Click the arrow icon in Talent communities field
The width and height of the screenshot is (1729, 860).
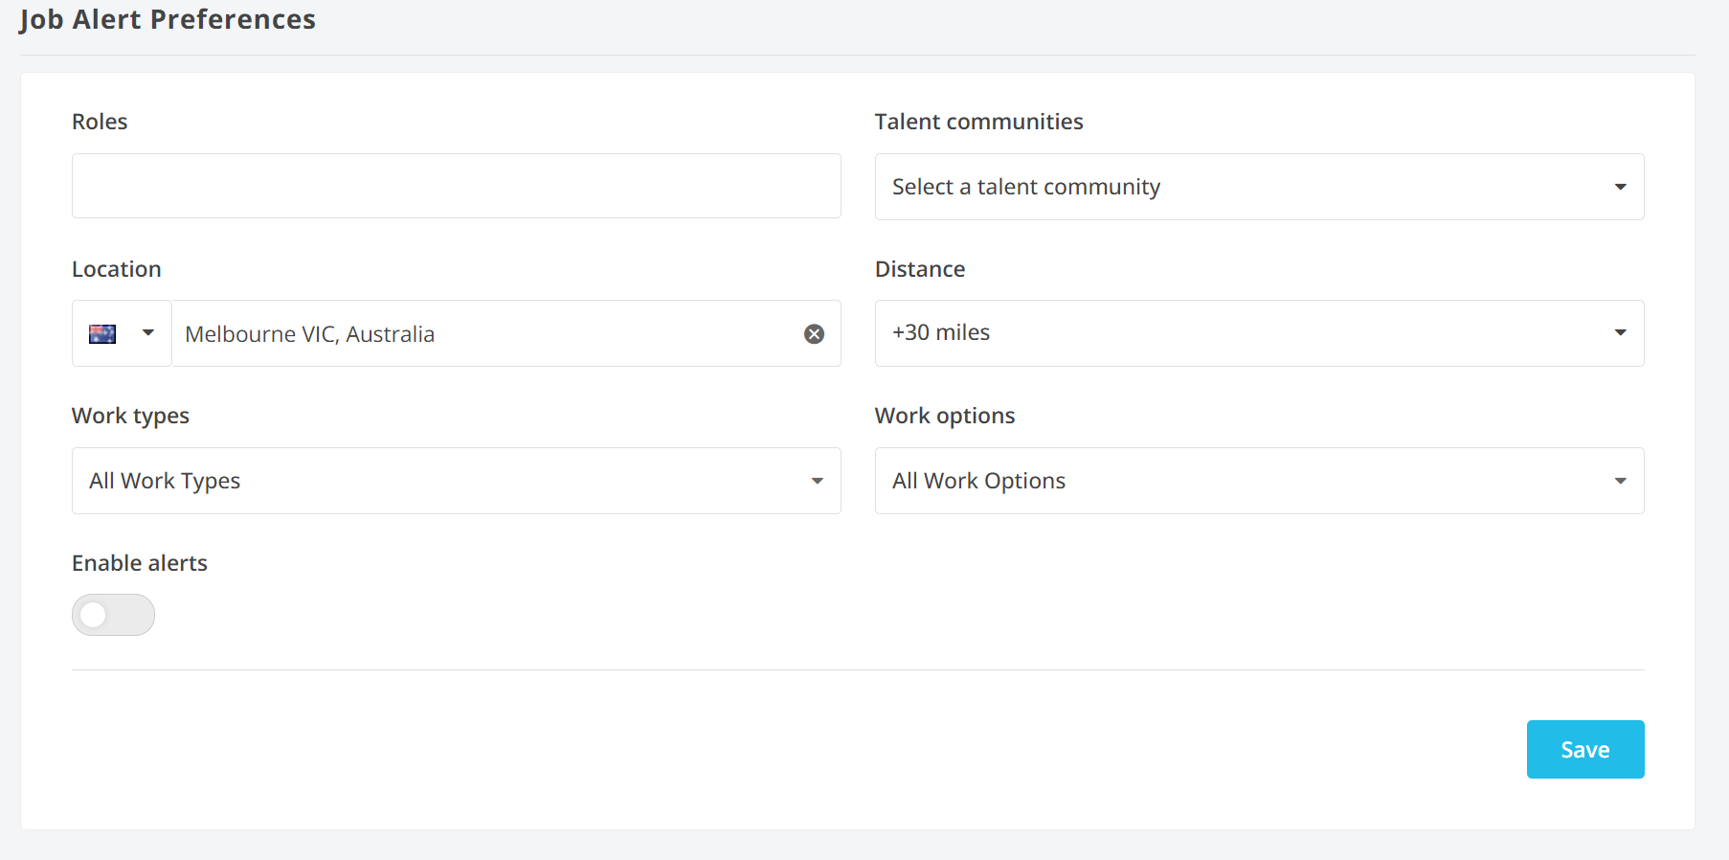click(x=1620, y=187)
